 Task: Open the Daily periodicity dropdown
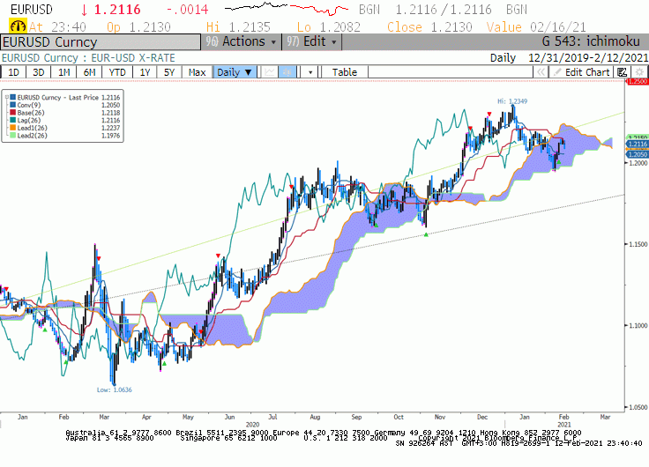235,72
